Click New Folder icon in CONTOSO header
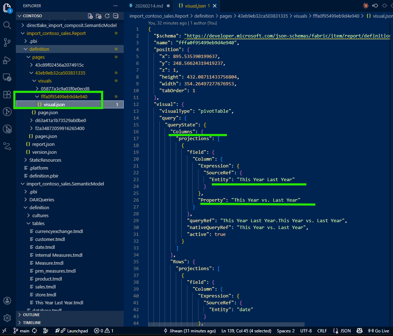The width and height of the screenshot is (393, 336). click(x=99, y=16)
